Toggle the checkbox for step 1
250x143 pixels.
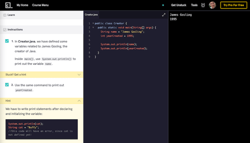7,41
